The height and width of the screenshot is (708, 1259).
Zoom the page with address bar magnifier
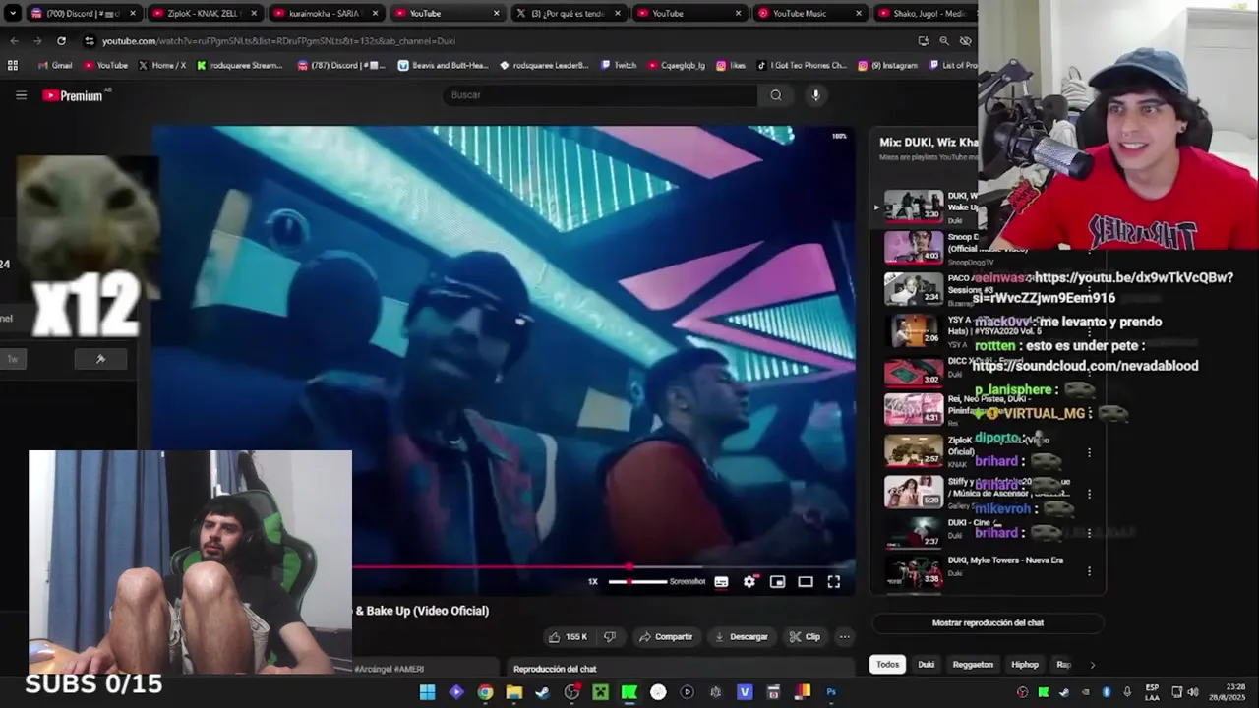944,41
